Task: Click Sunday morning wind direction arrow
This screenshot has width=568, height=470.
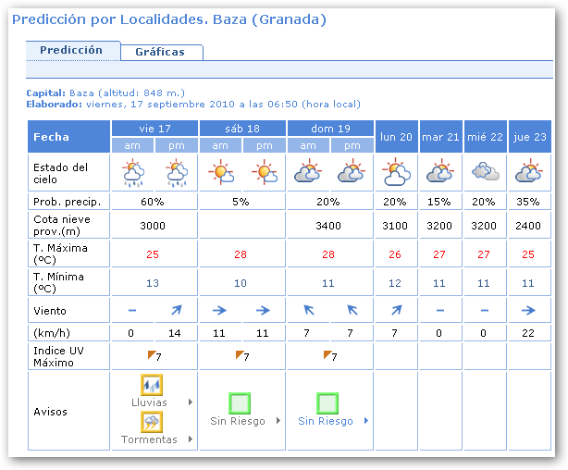Action: 309,311
